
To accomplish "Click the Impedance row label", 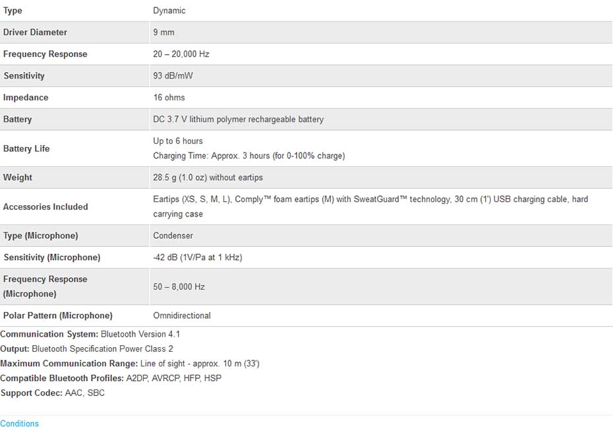I will point(26,98).
